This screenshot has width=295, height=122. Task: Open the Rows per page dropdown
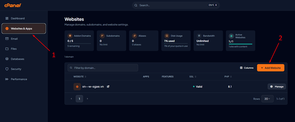click(267, 99)
